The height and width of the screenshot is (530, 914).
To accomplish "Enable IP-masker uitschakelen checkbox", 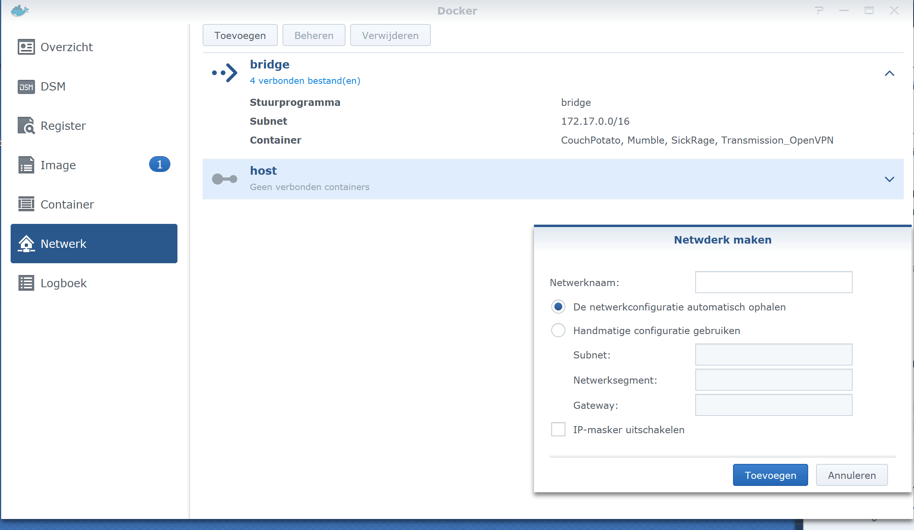I will click(x=558, y=430).
